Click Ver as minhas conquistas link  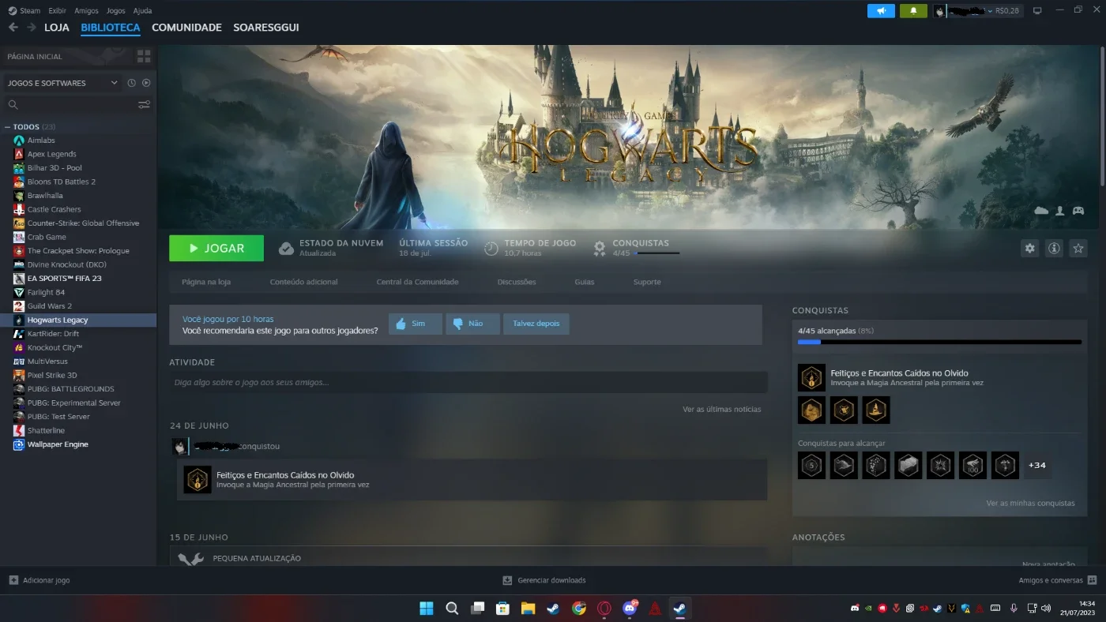click(1030, 503)
